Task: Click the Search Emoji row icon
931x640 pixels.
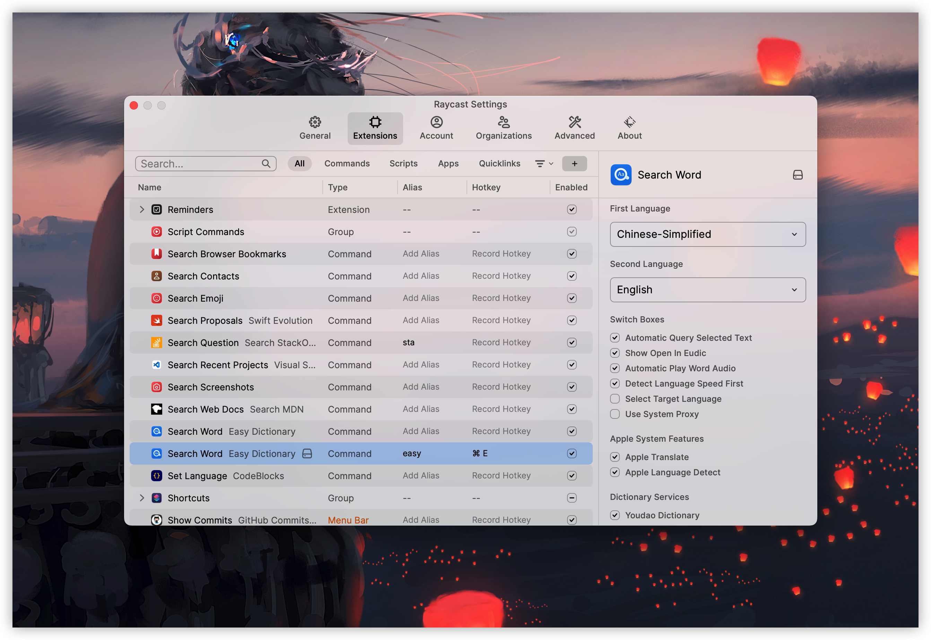Action: click(x=156, y=299)
